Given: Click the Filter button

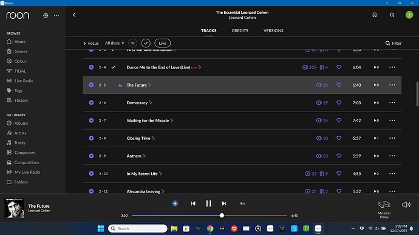Looking at the screenshot, I should [393, 43].
